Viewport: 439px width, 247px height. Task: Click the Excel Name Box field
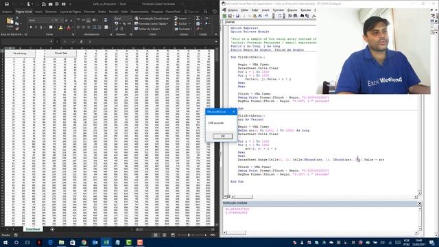point(27,41)
